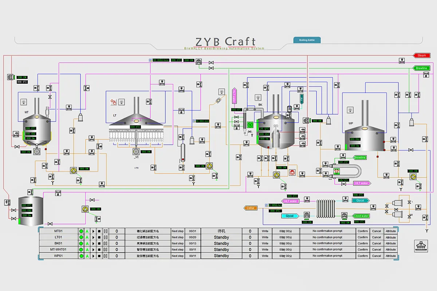Toggle the MT tank light bulb icon
Screen dimensions: 437x291
pyautogui.click(x=24, y=102)
